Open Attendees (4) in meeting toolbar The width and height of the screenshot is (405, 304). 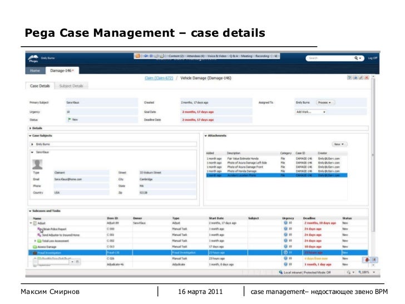coord(195,56)
